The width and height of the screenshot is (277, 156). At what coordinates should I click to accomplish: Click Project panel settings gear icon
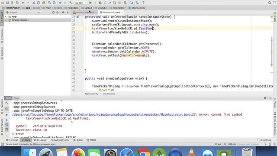tap(63, 13)
